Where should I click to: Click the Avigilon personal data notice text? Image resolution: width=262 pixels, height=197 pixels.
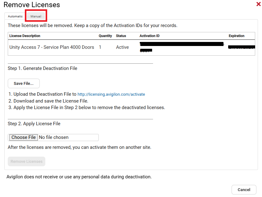tap(79, 177)
